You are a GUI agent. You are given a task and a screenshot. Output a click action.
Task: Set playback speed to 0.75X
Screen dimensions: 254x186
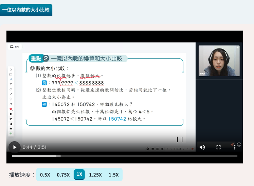click(63, 175)
